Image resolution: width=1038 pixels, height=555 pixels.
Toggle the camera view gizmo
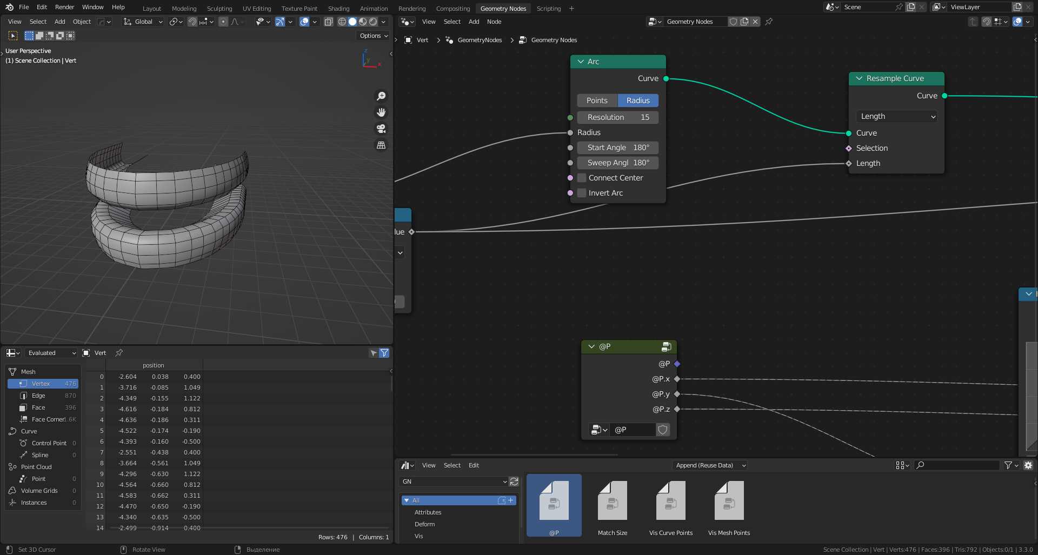[381, 129]
